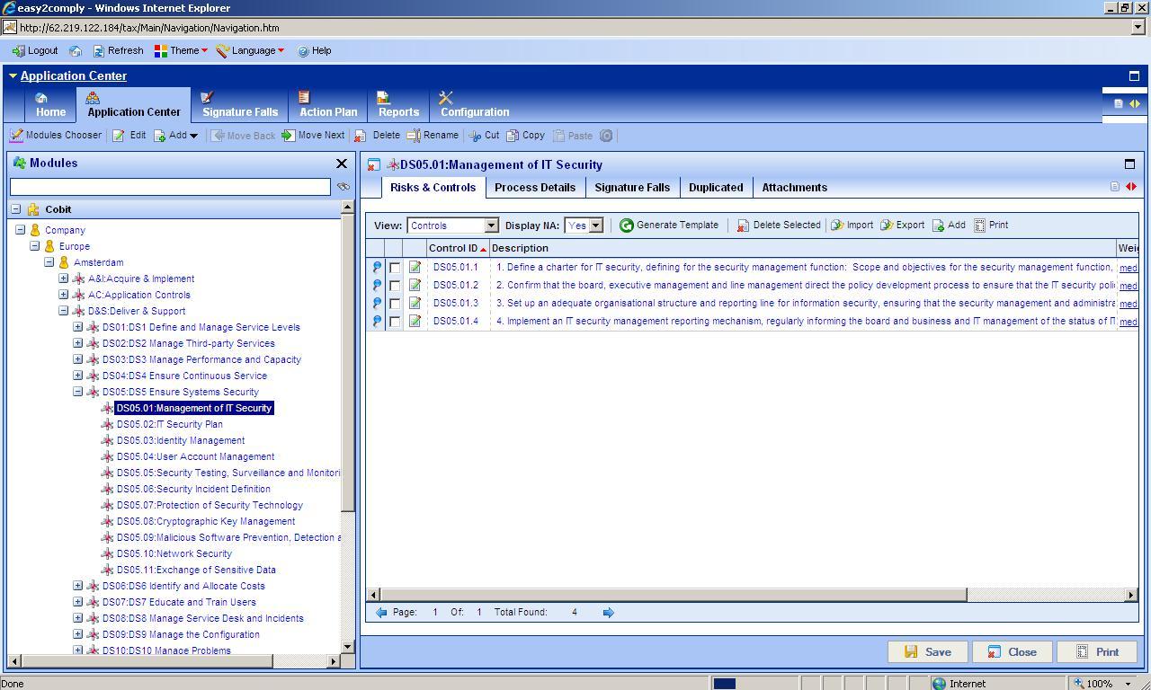This screenshot has width=1151, height=690.
Task: Open the Language dropdown menu
Action: pos(250,51)
